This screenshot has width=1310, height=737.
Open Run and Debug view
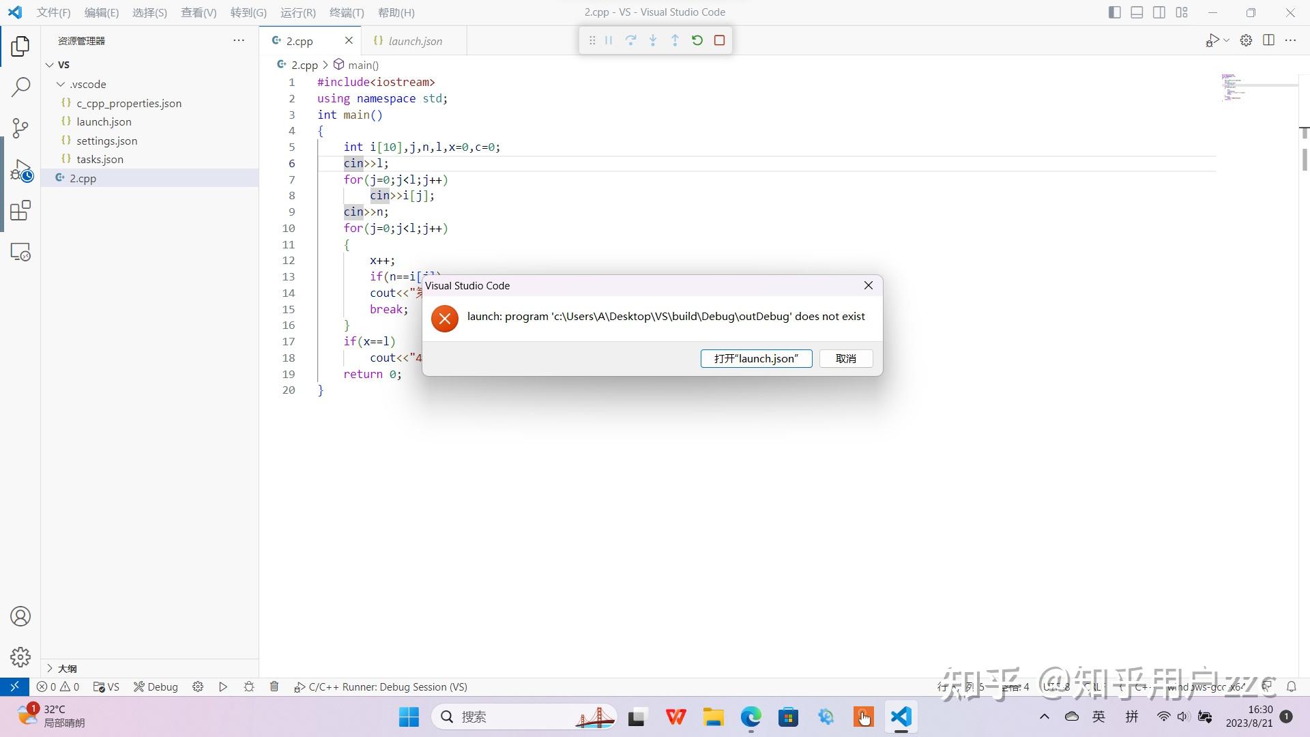[x=20, y=170]
